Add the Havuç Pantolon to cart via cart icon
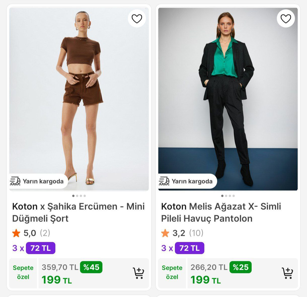Screen dimensions: 307x297 288,273
